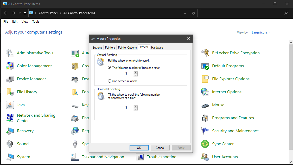Screen dimensions: 293x165
Task: Click the vertical lines number field
Action: point(126,74)
